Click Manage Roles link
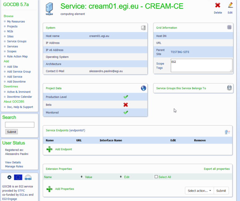Screen dimensions: 240x201 [x=14, y=167]
